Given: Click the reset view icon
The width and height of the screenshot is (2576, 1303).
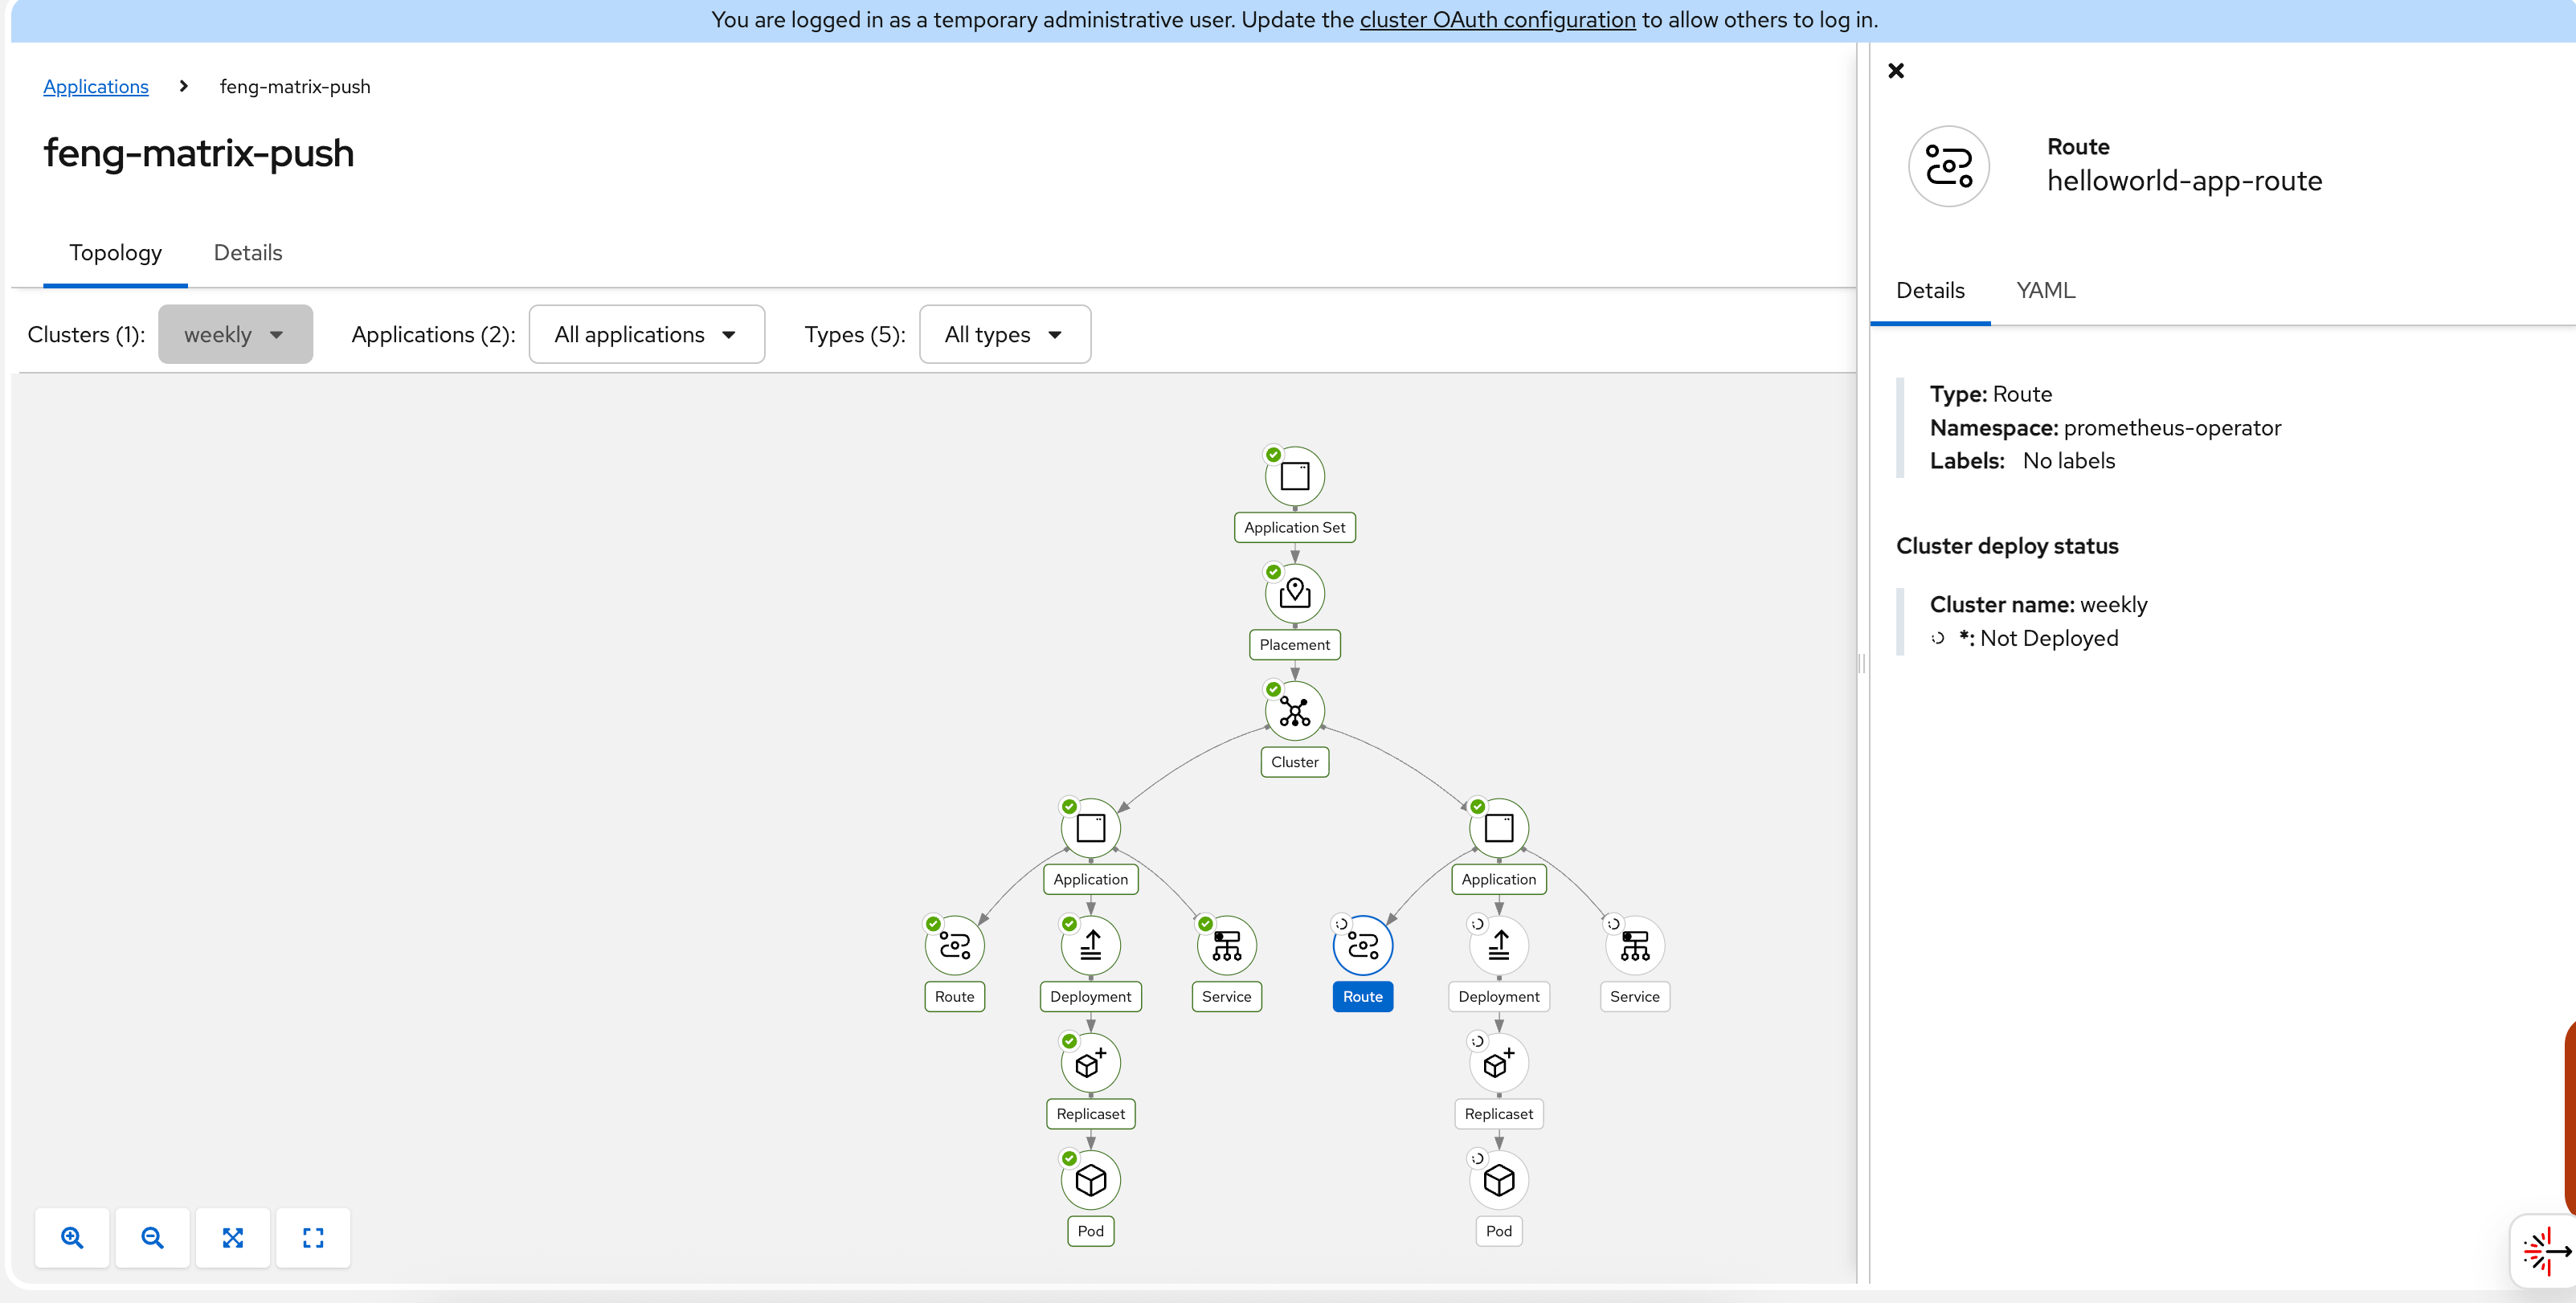Looking at the screenshot, I should click(313, 1237).
